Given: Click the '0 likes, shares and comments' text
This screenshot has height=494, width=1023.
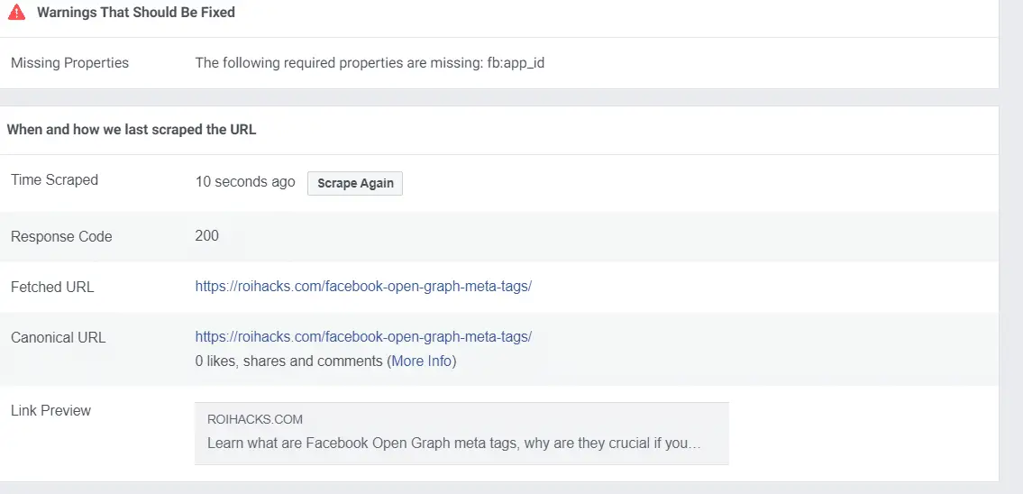Looking at the screenshot, I should 289,361.
